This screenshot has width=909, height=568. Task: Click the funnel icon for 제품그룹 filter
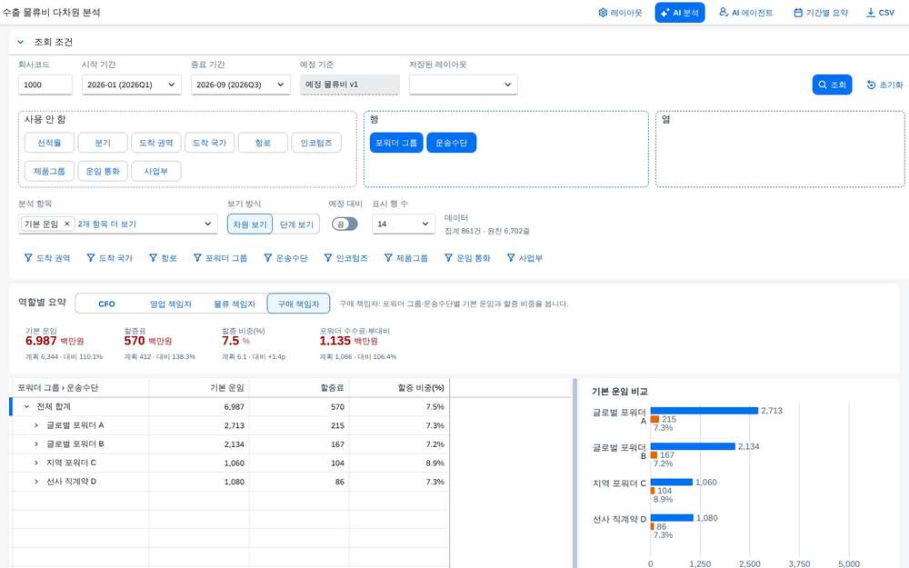click(x=388, y=258)
